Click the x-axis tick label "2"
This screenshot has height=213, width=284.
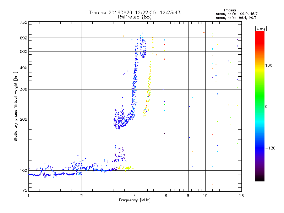82,196
